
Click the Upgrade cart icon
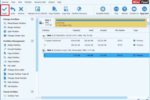144,9
